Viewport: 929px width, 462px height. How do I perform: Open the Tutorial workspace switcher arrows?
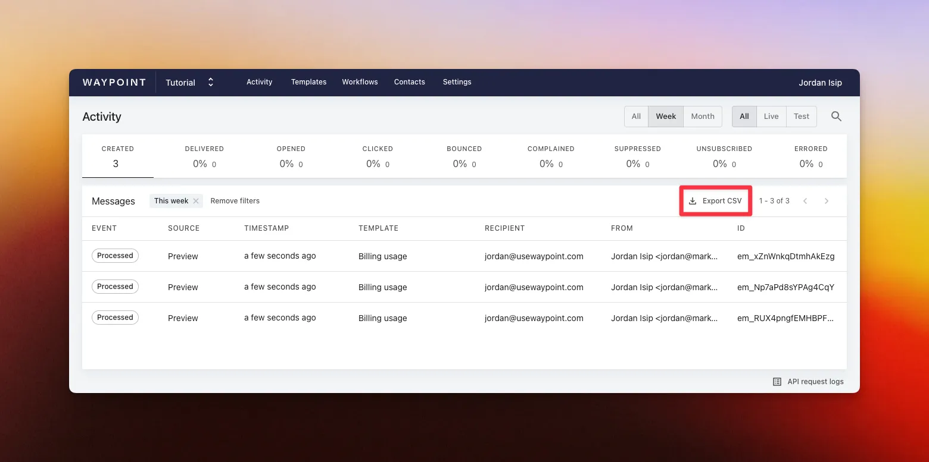210,83
